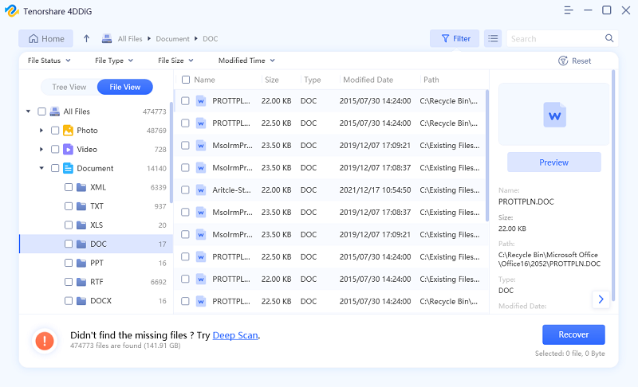
Task: Open the Modified Time dropdown
Action: [x=246, y=61]
